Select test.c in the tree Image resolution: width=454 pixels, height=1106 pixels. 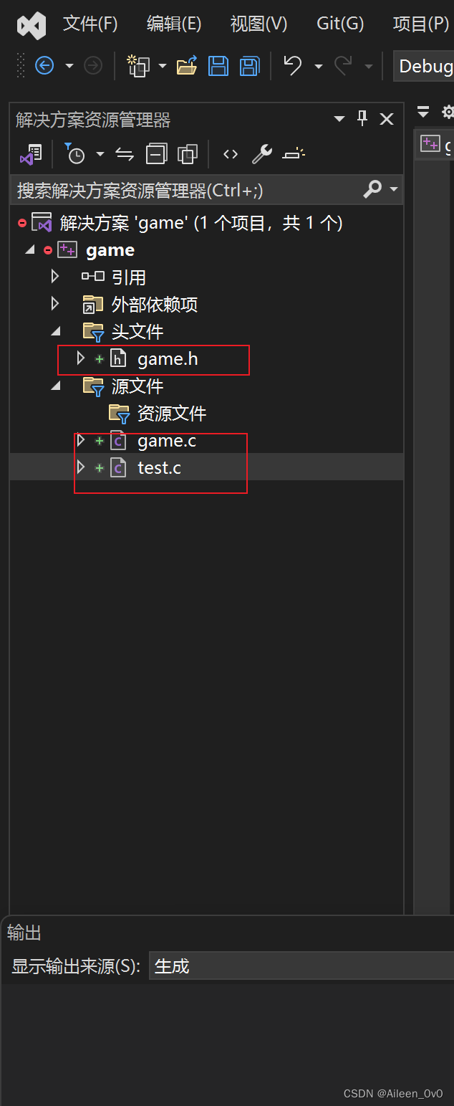[x=159, y=468]
